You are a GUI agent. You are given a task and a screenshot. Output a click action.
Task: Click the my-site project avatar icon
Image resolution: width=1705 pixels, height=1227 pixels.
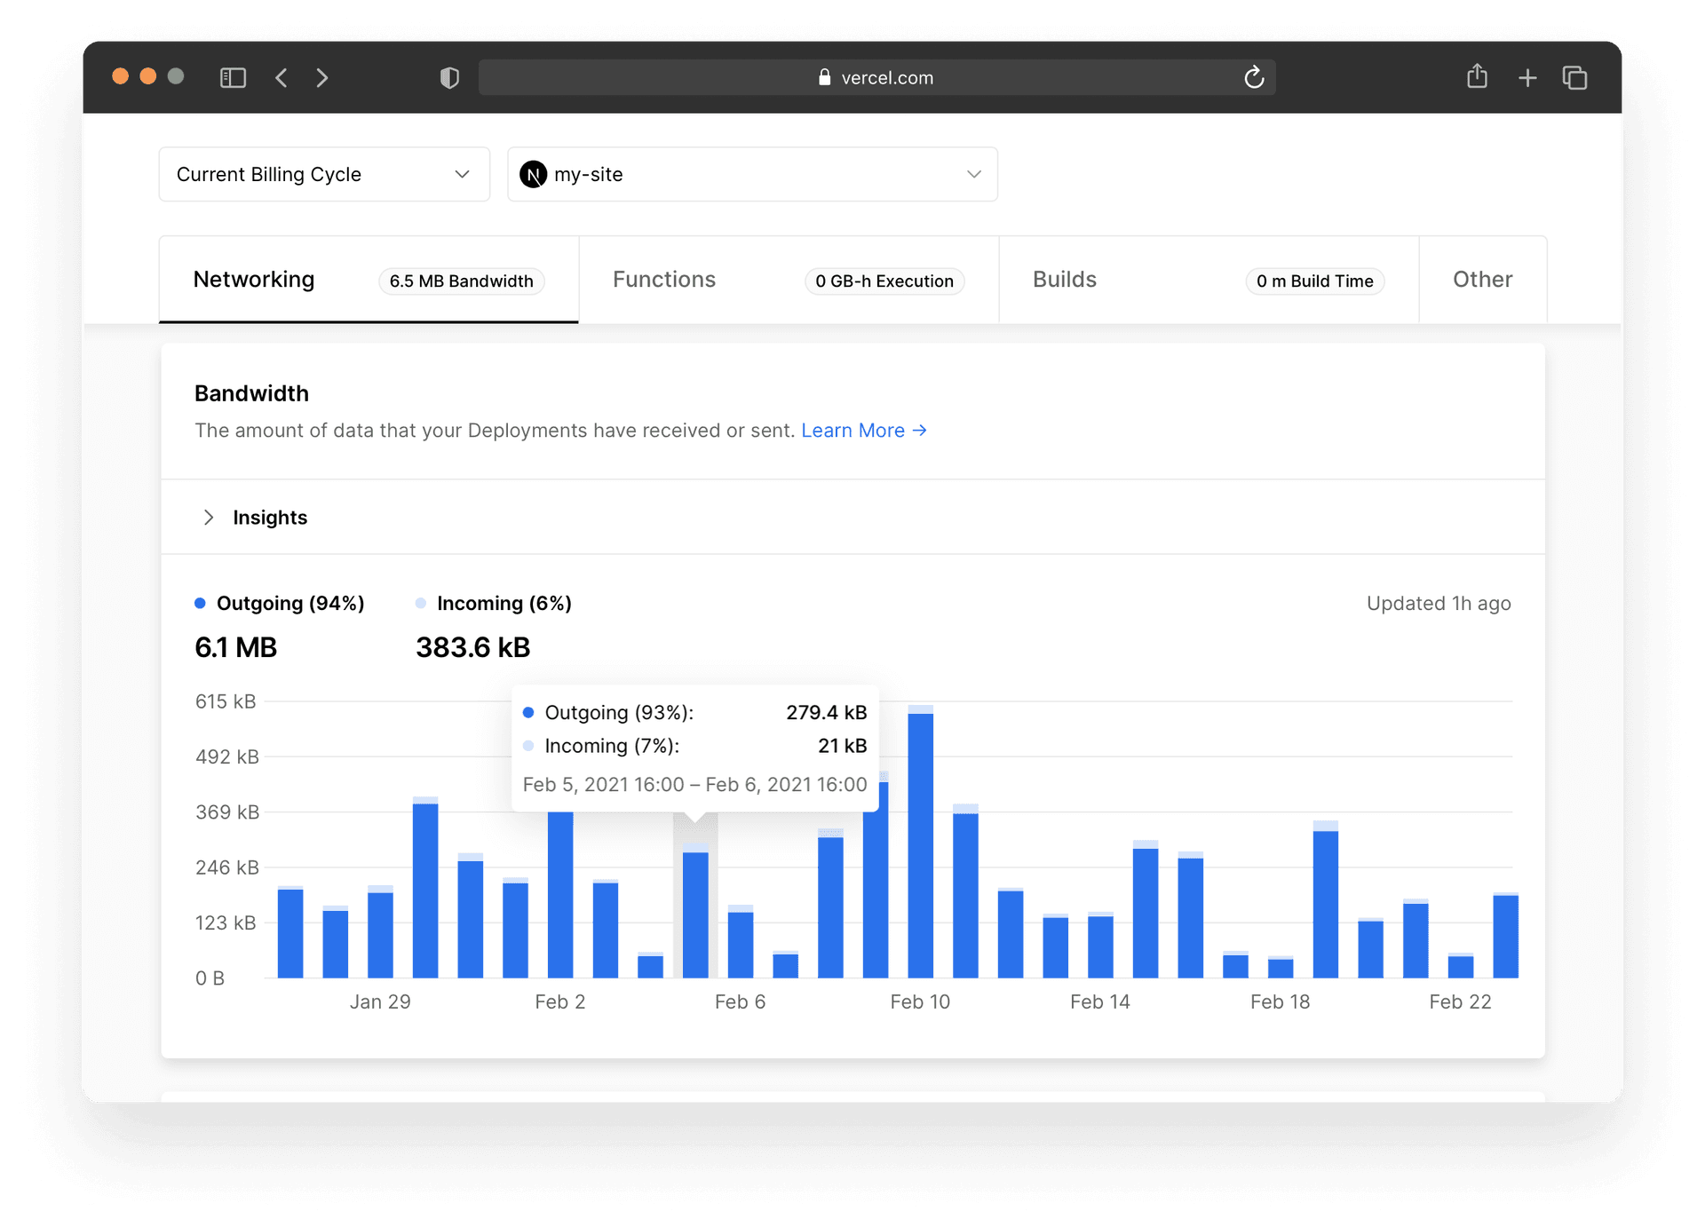[x=533, y=175]
